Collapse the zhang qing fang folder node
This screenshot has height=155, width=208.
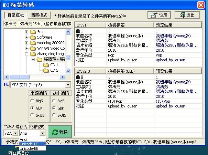tap(26, 54)
